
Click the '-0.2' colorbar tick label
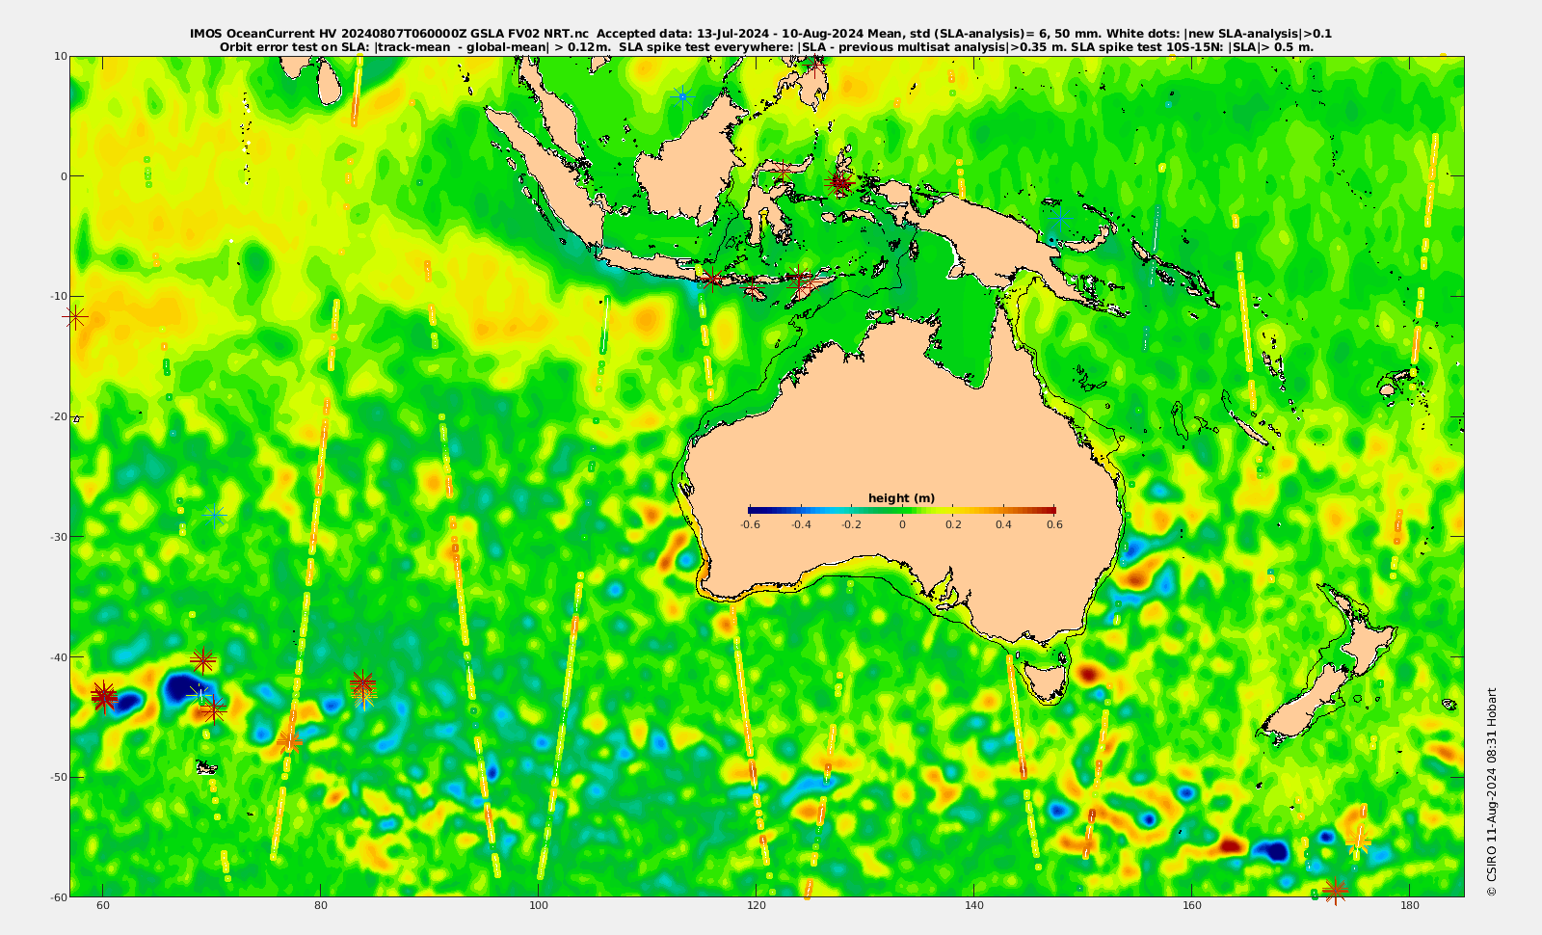point(851,524)
